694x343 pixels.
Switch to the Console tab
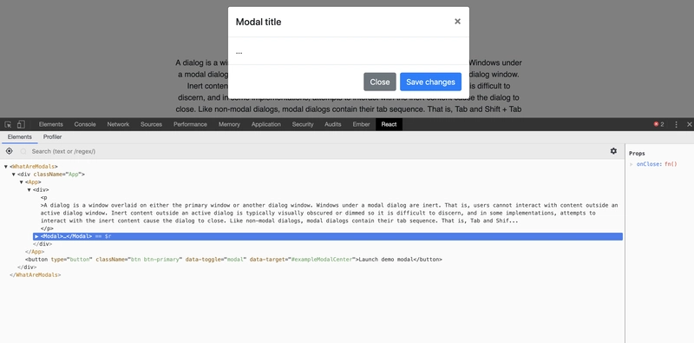click(x=85, y=124)
